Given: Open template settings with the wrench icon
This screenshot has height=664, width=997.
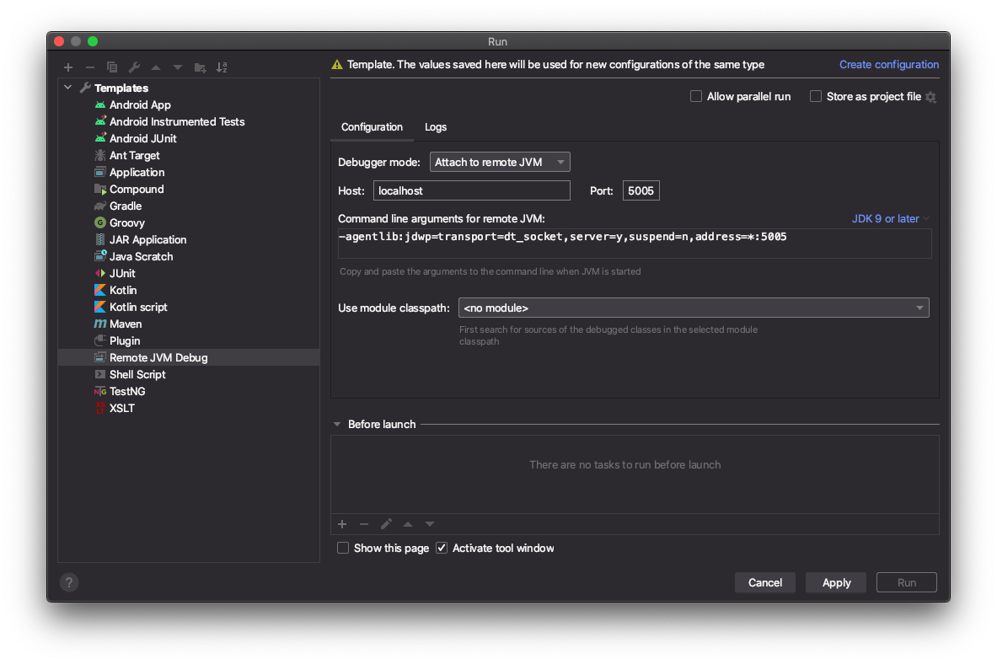Looking at the screenshot, I should tap(134, 67).
